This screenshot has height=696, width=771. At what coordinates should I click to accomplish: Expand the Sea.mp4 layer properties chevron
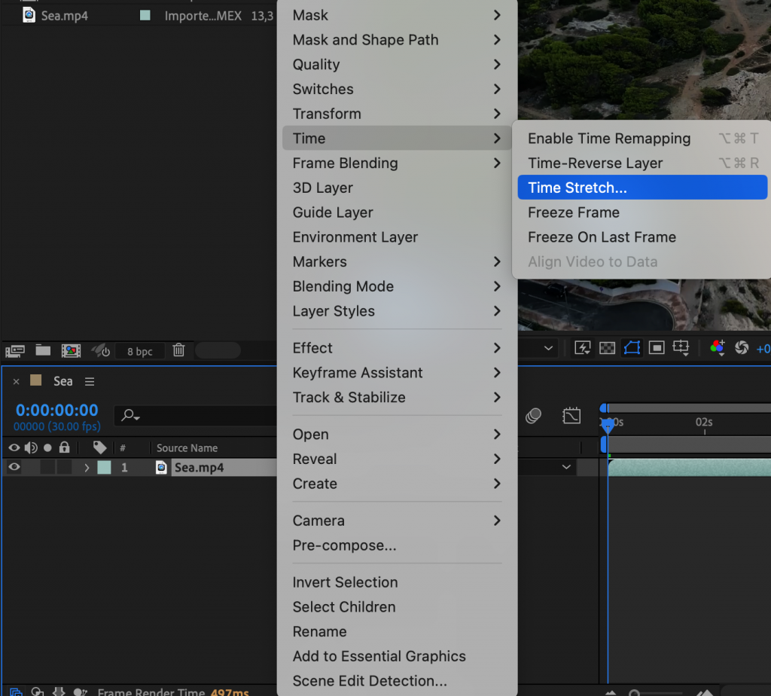87,467
